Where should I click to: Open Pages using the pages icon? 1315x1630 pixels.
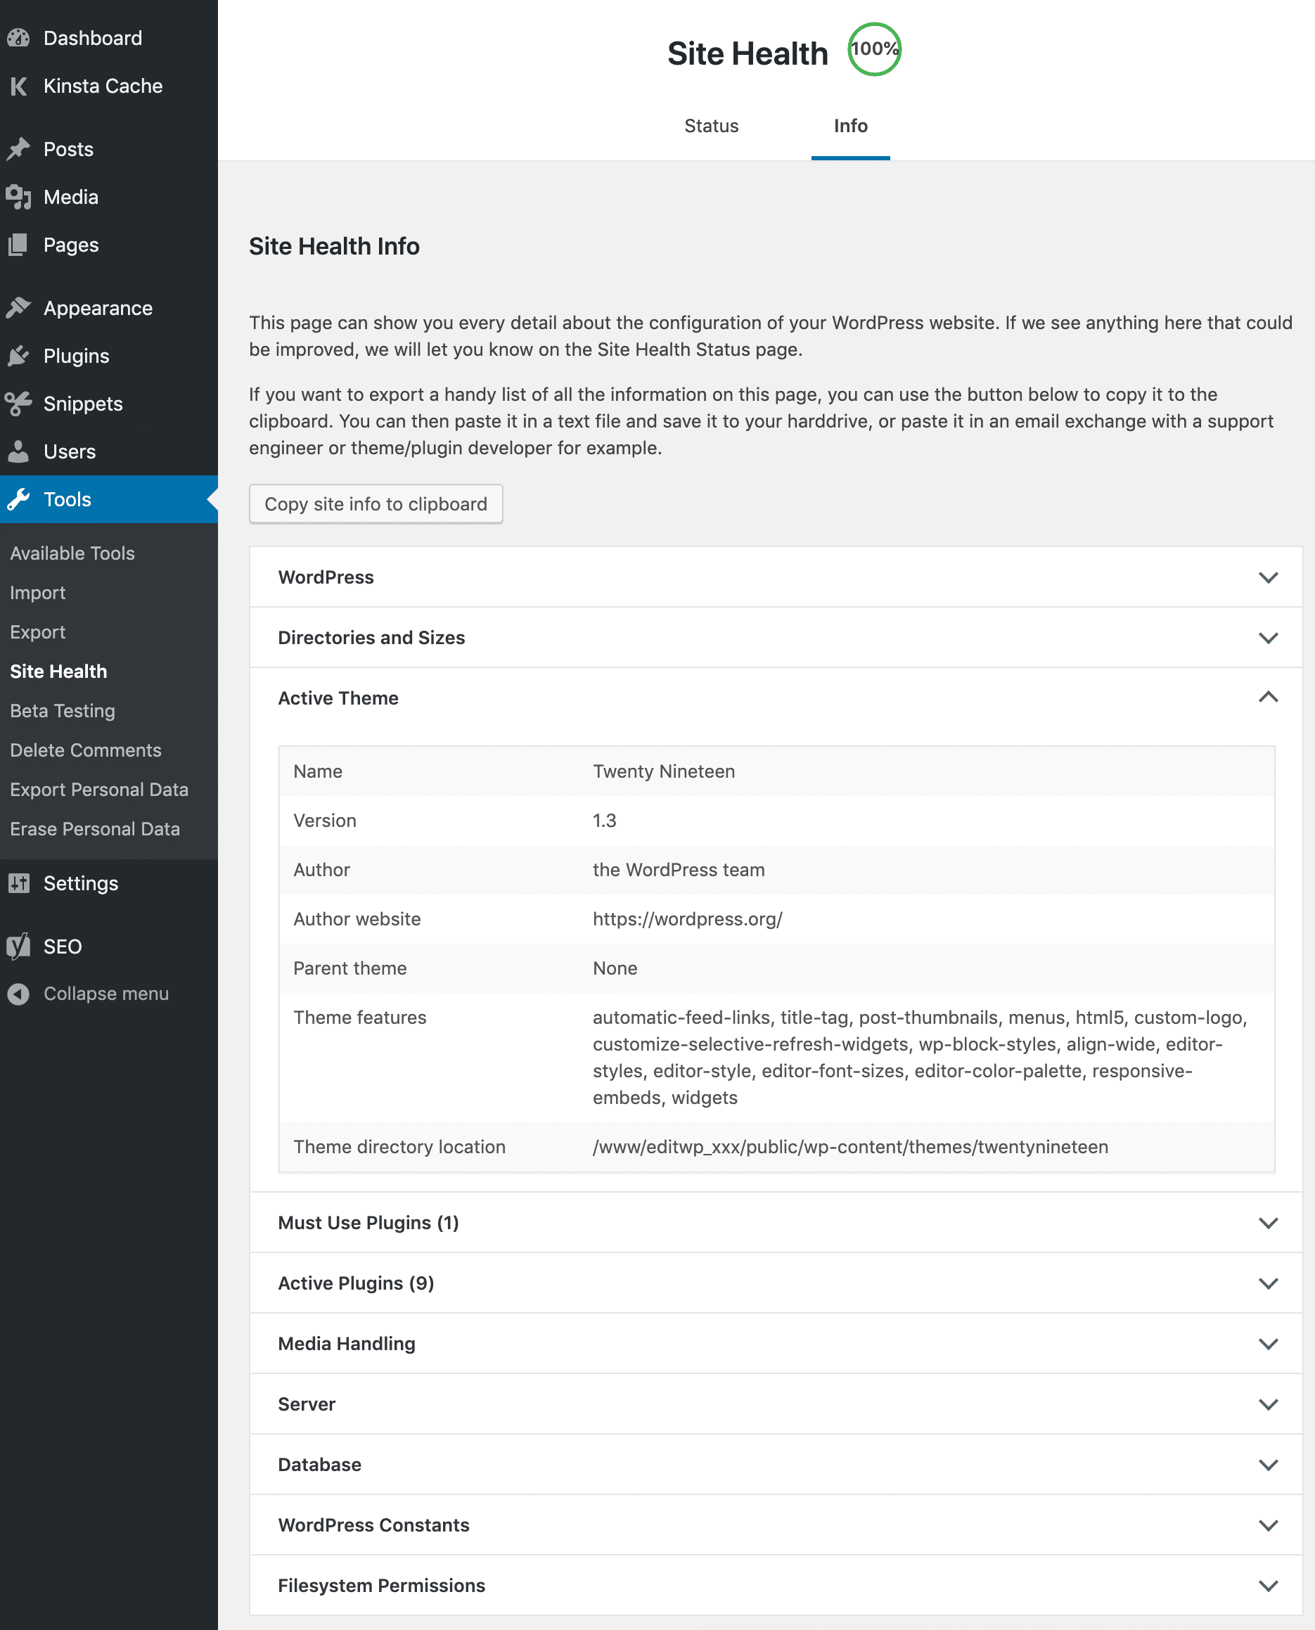[x=19, y=245]
